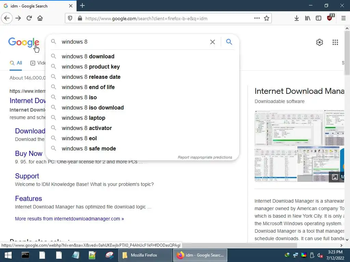Click inside the Google search box

[x=134, y=42]
